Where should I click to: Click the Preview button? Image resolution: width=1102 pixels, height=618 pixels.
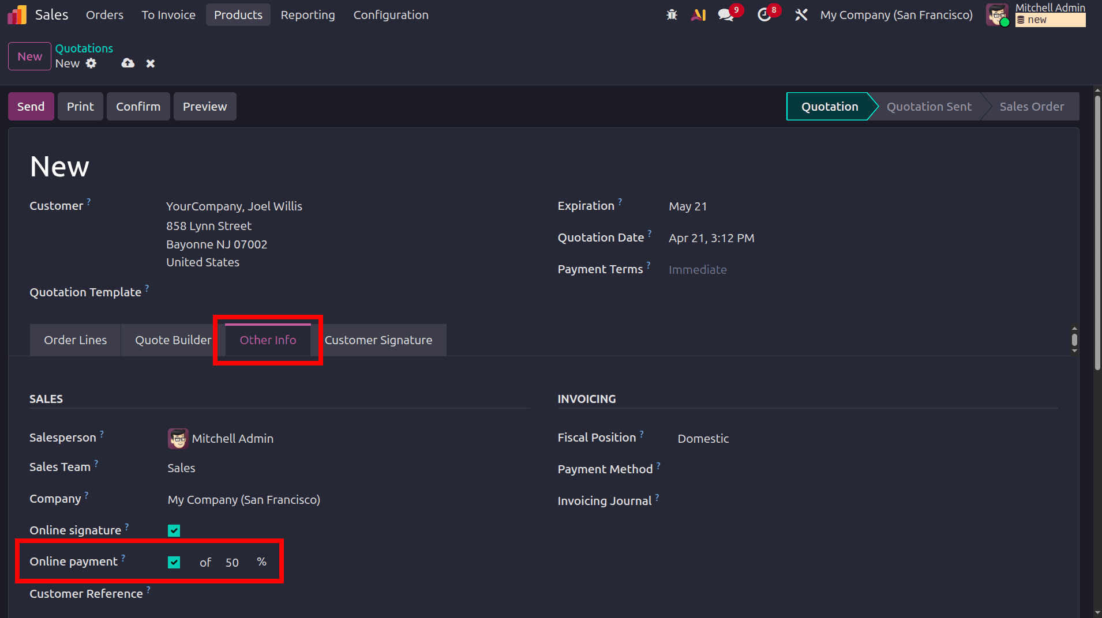[x=205, y=106]
